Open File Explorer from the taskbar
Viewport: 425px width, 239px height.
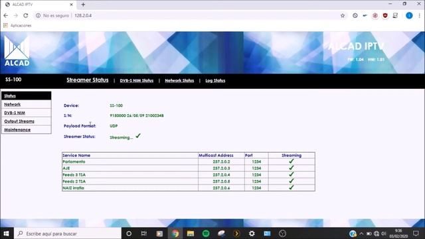pyautogui.click(x=191, y=233)
